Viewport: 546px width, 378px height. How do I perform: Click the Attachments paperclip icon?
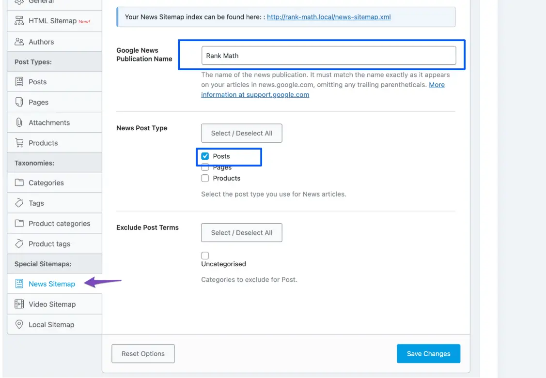[19, 122]
